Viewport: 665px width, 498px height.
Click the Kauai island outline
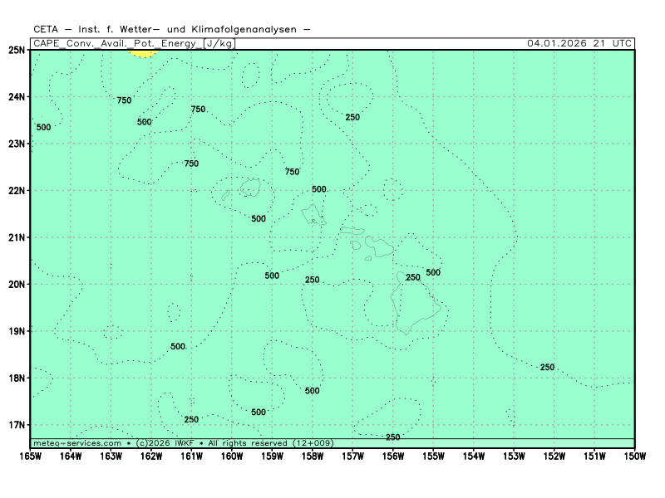click(x=250, y=188)
